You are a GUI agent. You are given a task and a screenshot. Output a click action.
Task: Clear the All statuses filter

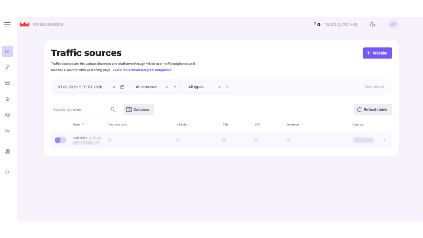click(167, 87)
